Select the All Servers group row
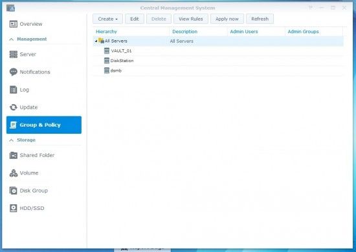This screenshot has height=252, width=356. (x=218, y=41)
